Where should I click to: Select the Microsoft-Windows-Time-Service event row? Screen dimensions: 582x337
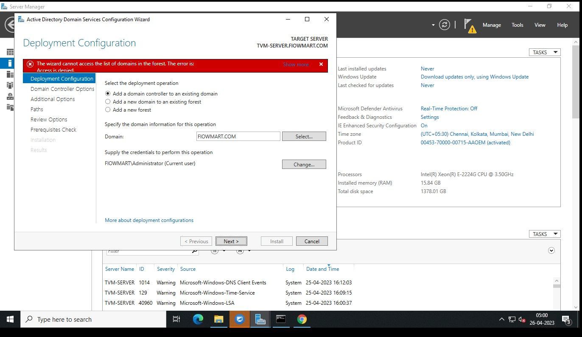point(228,293)
